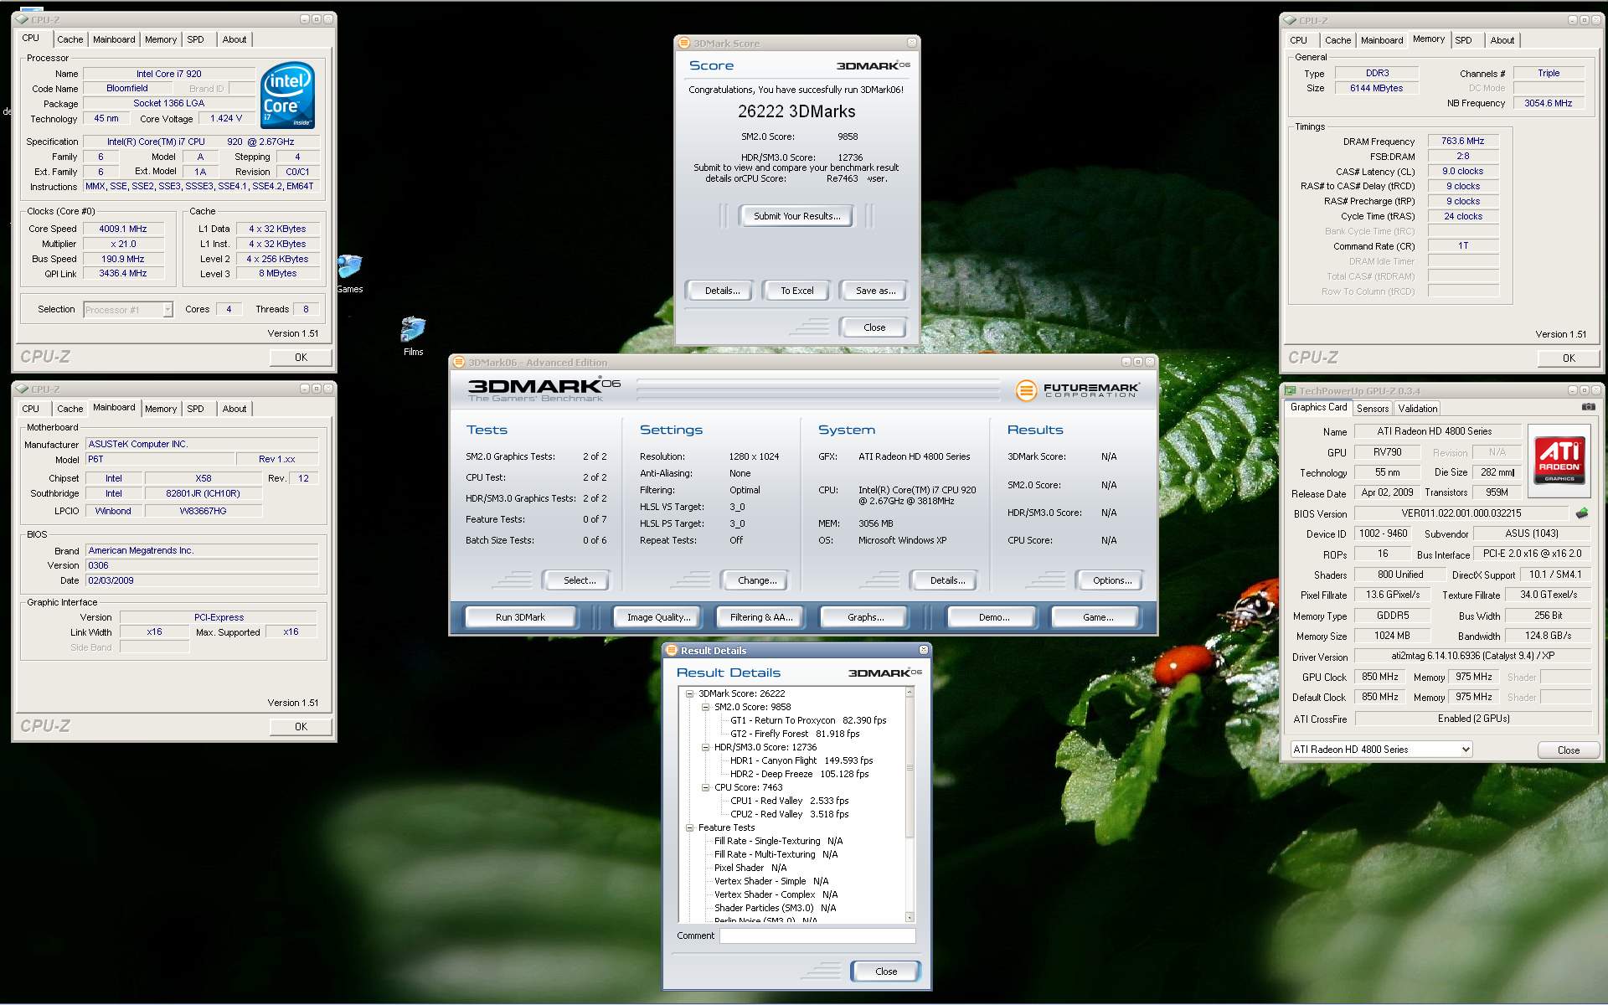
Task: Click Submit Your Results button
Action: coord(796,216)
